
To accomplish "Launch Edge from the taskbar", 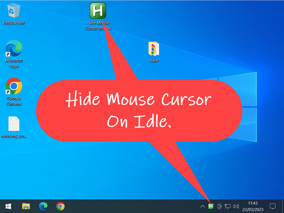I will click(43, 206).
